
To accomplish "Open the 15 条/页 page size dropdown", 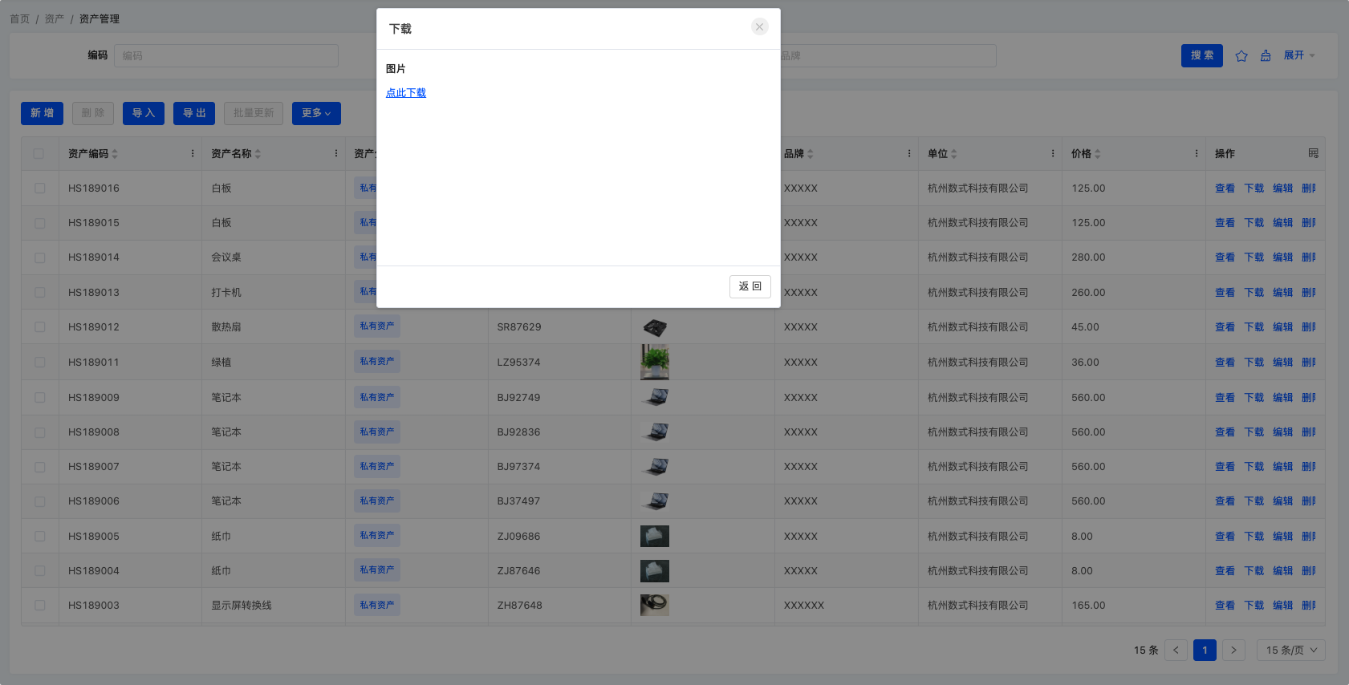I will pos(1290,651).
